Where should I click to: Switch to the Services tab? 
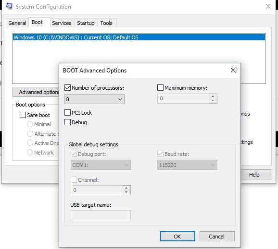pyautogui.click(x=62, y=23)
